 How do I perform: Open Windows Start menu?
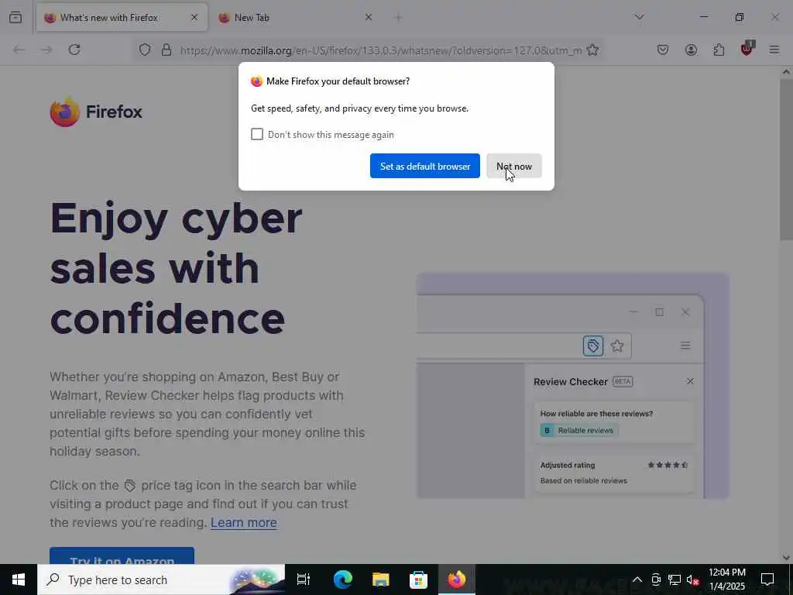click(19, 580)
